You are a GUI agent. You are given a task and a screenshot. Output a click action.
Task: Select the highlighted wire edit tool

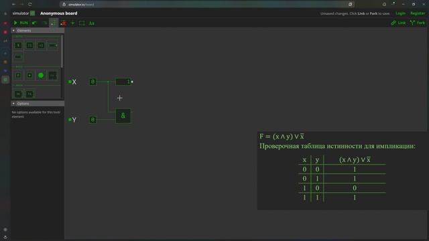[54, 23]
